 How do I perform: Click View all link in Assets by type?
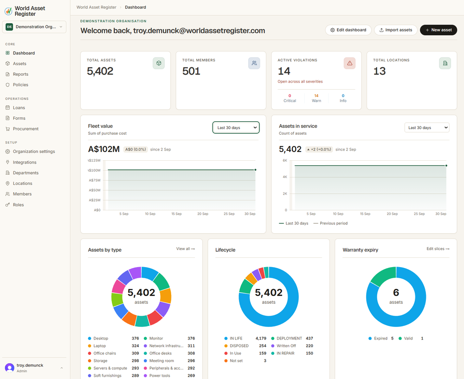click(186, 248)
